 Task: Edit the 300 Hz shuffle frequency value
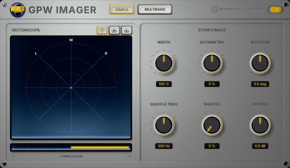tap(164, 146)
